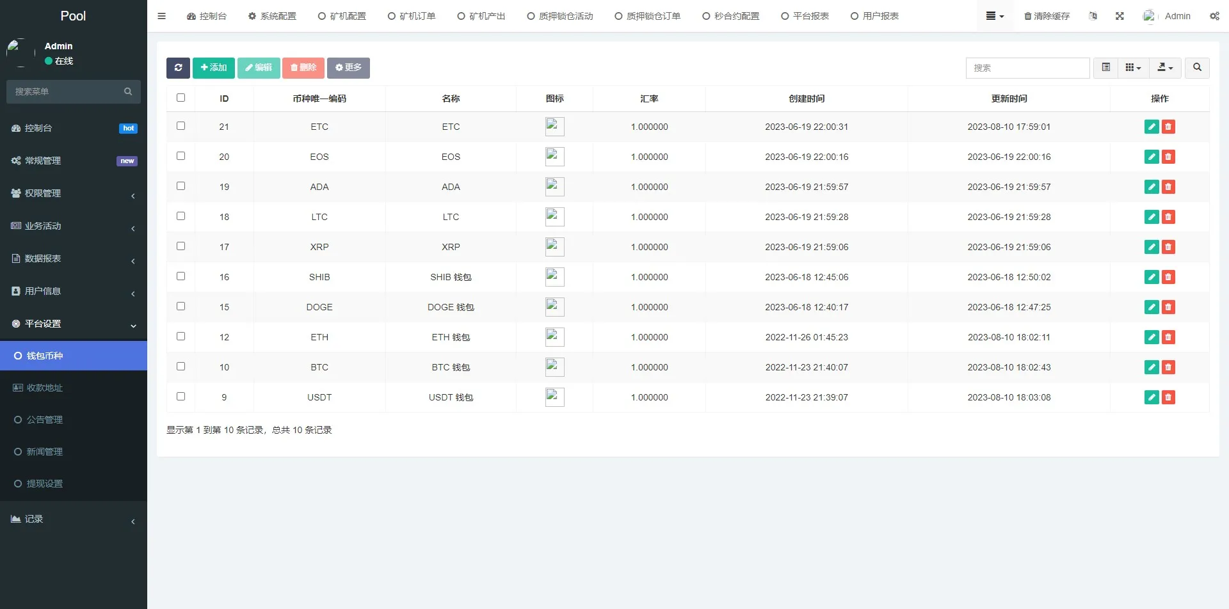Toggle the sidebar hamburger menu icon
This screenshot has width=1229, height=609.
pyautogui.click(x=161, y=16)
